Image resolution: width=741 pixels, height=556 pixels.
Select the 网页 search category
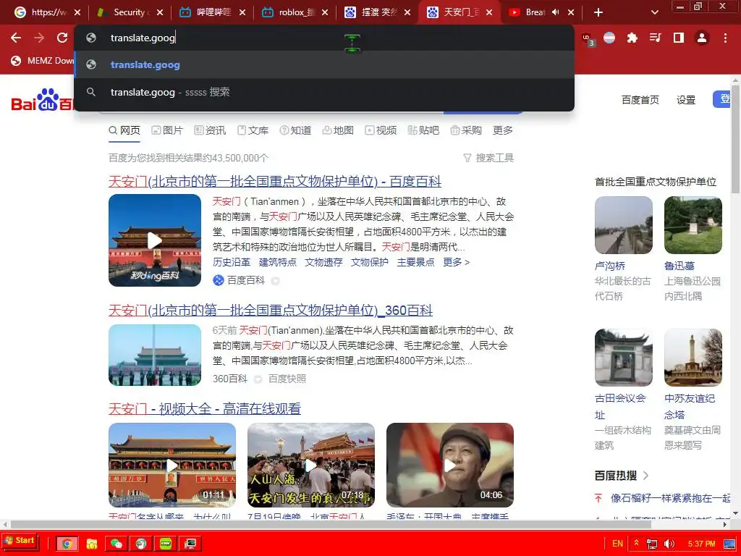(x=124, y=130)
